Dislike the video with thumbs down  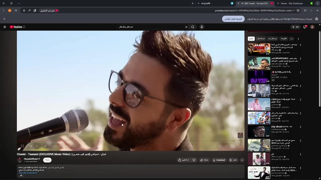194,160
